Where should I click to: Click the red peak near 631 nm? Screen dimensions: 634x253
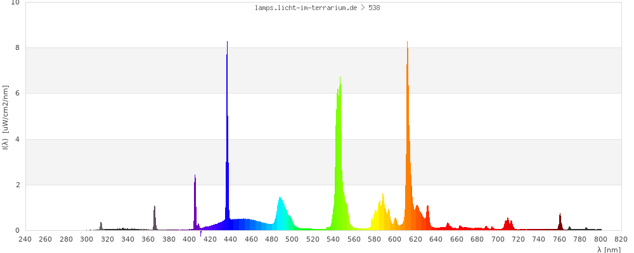pos(428,218)
